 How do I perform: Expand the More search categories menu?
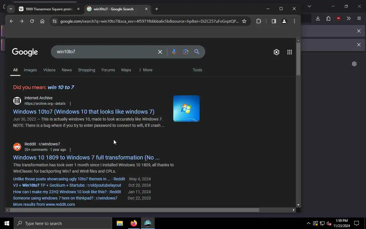click(x=145, y=70)
